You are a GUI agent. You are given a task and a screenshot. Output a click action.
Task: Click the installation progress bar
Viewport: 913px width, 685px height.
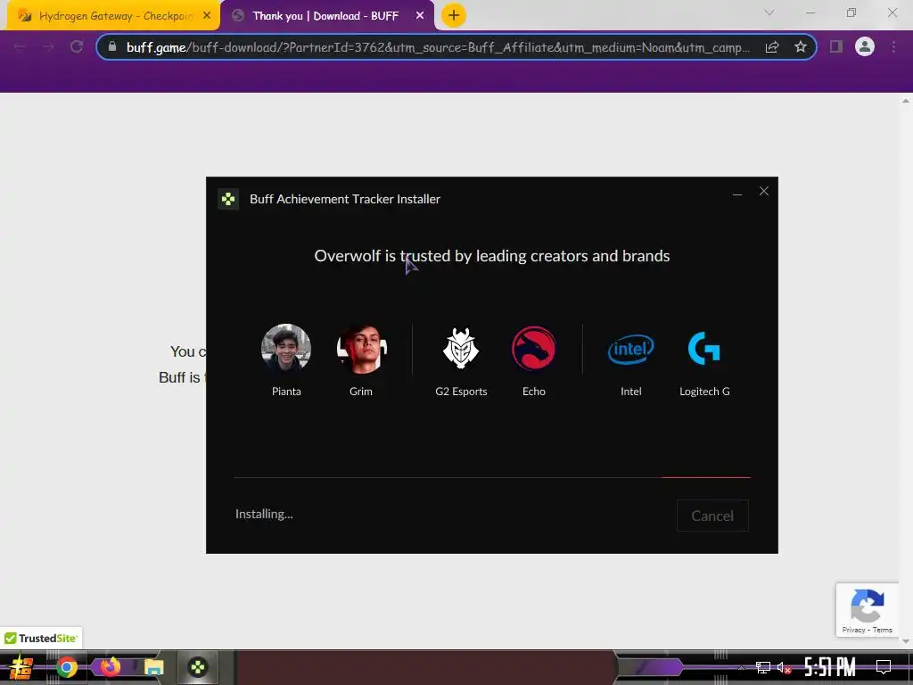point(492,477)
